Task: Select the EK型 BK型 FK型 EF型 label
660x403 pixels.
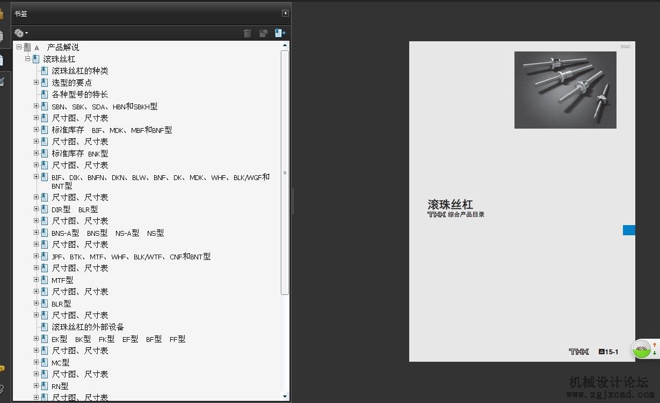Action: (x=119, y=339)
